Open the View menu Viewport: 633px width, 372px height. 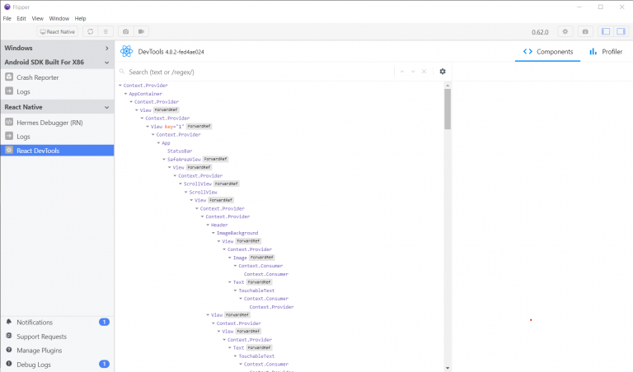click(x=38, y=19)
